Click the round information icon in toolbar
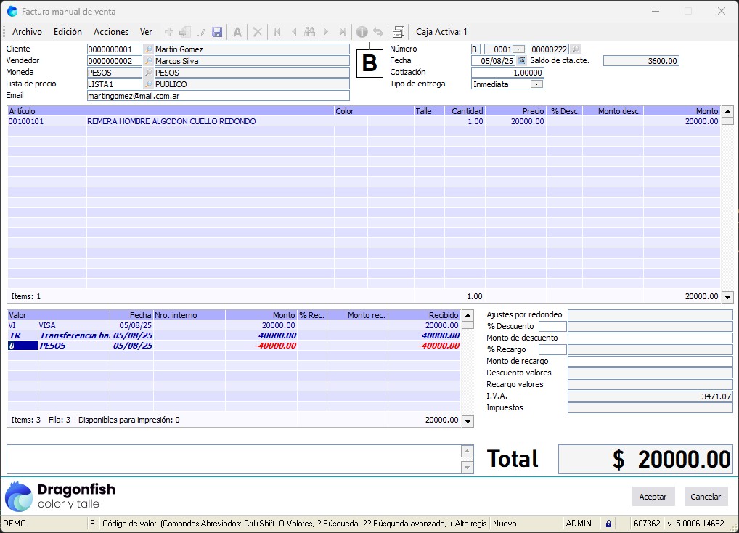 tap(362, 32)
